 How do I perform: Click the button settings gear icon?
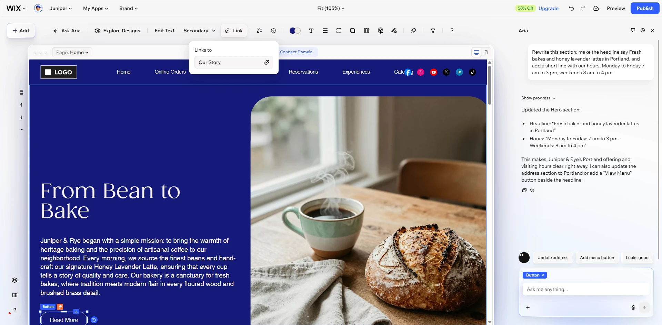pyautogui.click(x=273, y=31)
